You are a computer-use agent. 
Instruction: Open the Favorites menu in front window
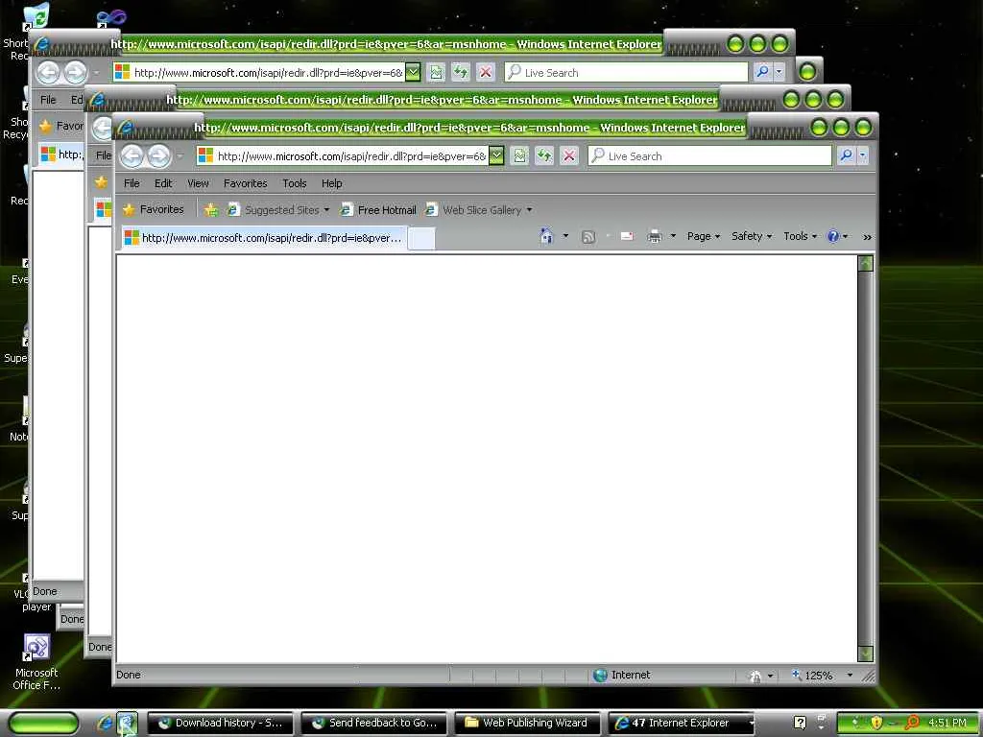(245, 183)
